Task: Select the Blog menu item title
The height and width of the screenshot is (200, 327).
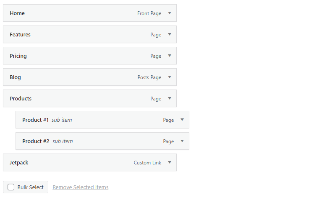Action: point(15,77)
